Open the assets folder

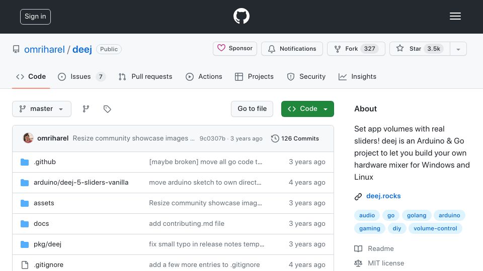(x=44, y=203)
